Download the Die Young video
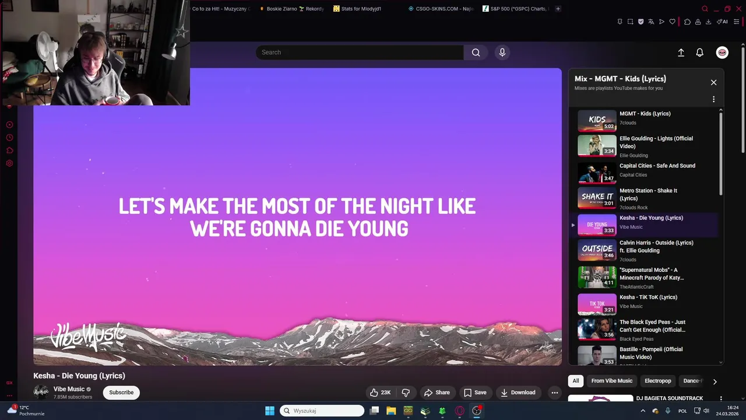 [x=518, y=393]
